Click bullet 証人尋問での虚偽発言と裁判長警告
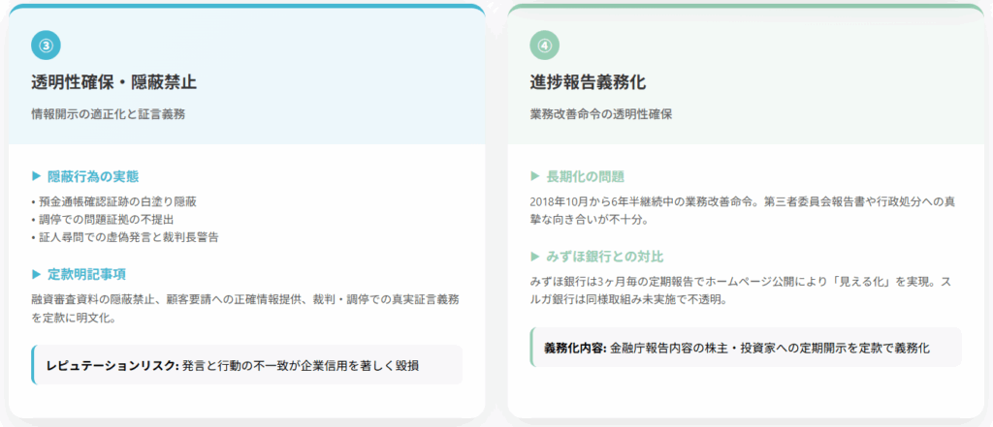The height and width of the screenshot is (427, 993). click(125, 237)
